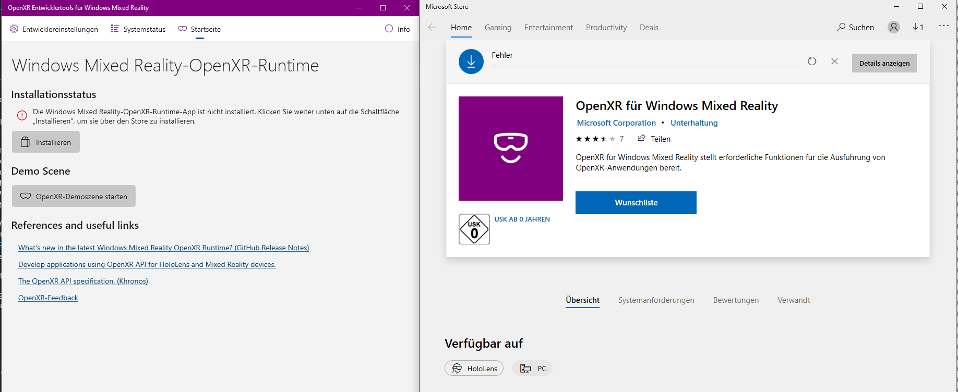958x392 pixels.
Task: Switch to Systemstatus tab
Action: (x=138, y=29)
